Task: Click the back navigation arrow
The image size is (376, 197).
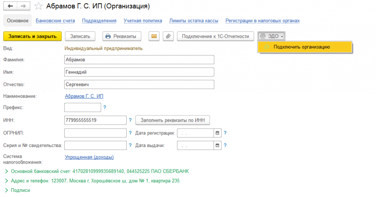Action: [10, 7]
